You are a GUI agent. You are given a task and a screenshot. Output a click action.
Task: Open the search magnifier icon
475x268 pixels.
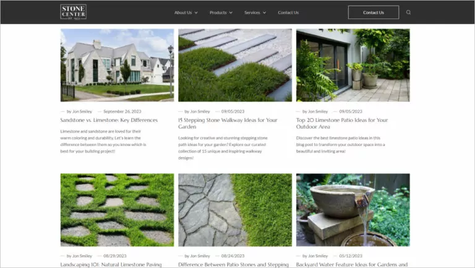tap(408, 12)
